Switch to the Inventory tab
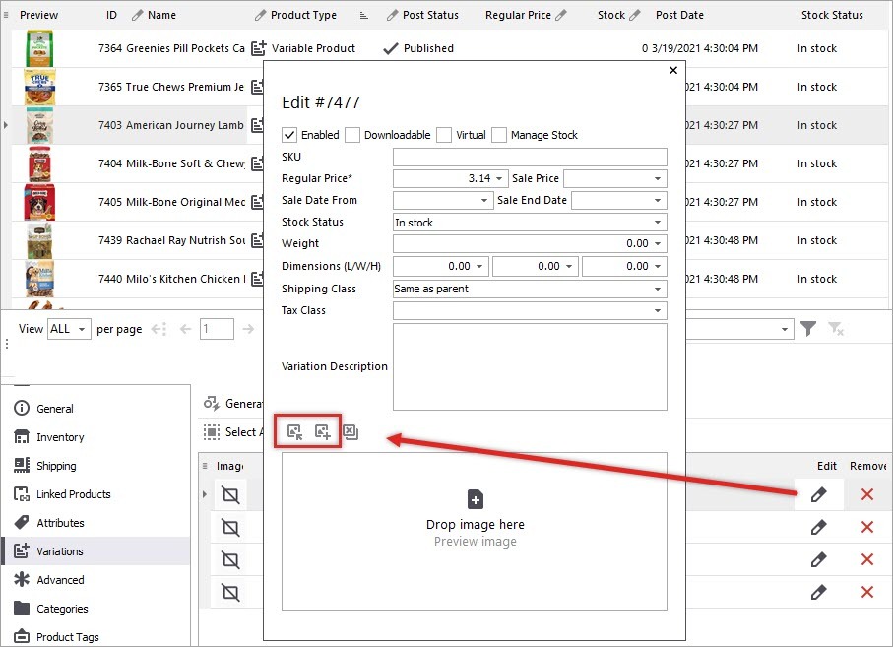The width and height of the screenshot is (893, 647). pos(60,437)
